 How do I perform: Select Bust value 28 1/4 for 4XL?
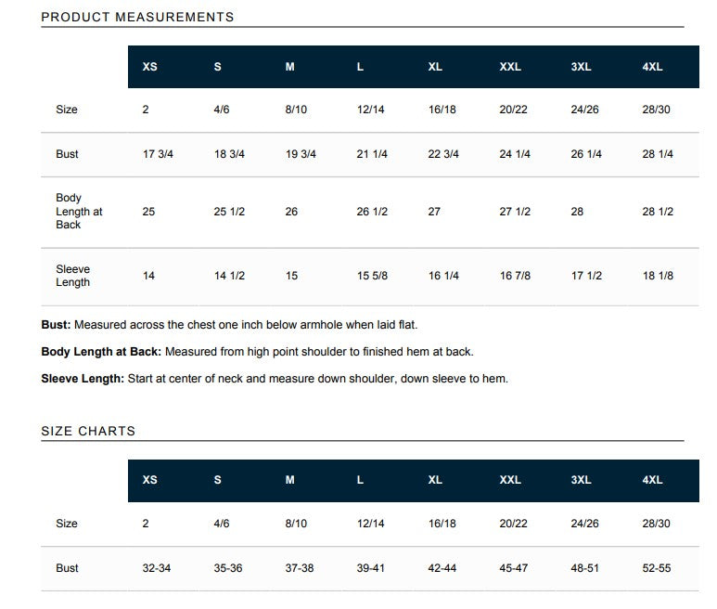[x=658, y=154]
